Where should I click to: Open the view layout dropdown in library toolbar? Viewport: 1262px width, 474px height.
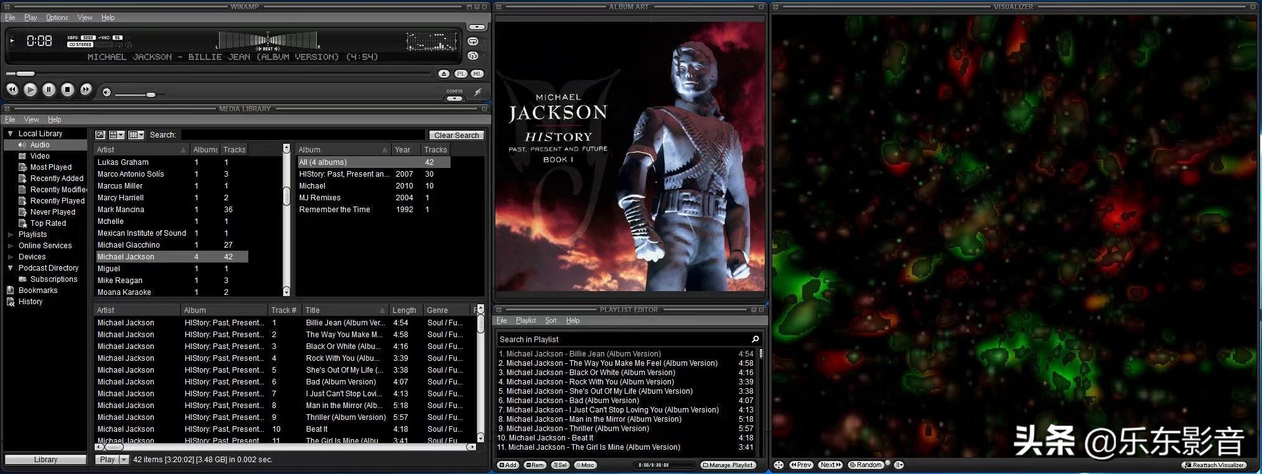pos(117,135)
